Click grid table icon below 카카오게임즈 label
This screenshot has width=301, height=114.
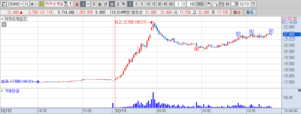(4, 24)
